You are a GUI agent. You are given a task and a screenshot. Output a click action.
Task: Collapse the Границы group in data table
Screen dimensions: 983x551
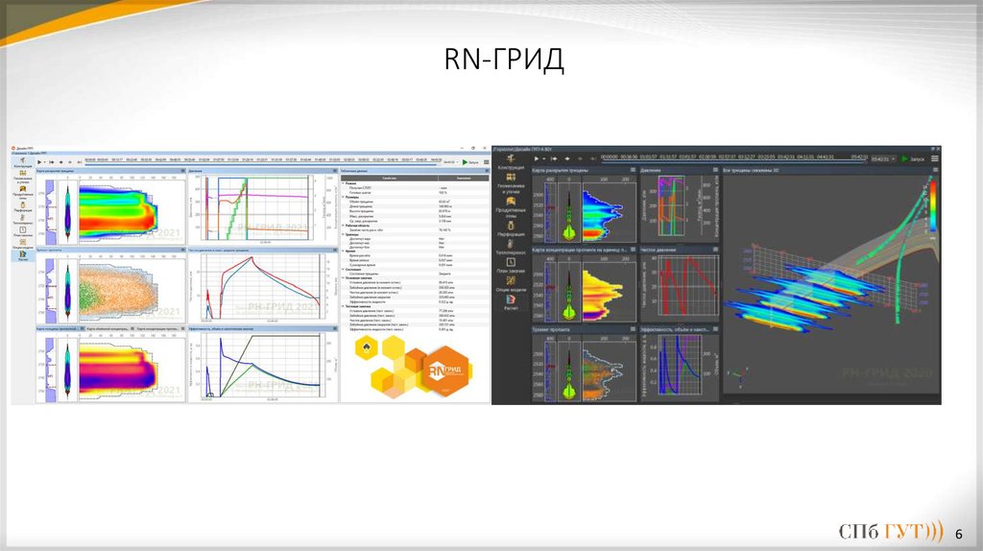[343, 234]
